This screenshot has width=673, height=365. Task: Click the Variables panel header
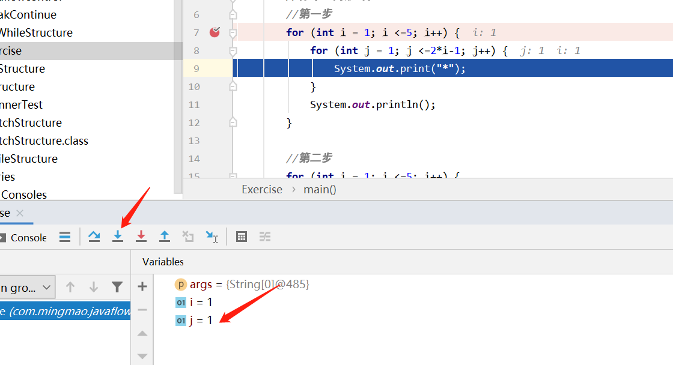click(163, 262)
